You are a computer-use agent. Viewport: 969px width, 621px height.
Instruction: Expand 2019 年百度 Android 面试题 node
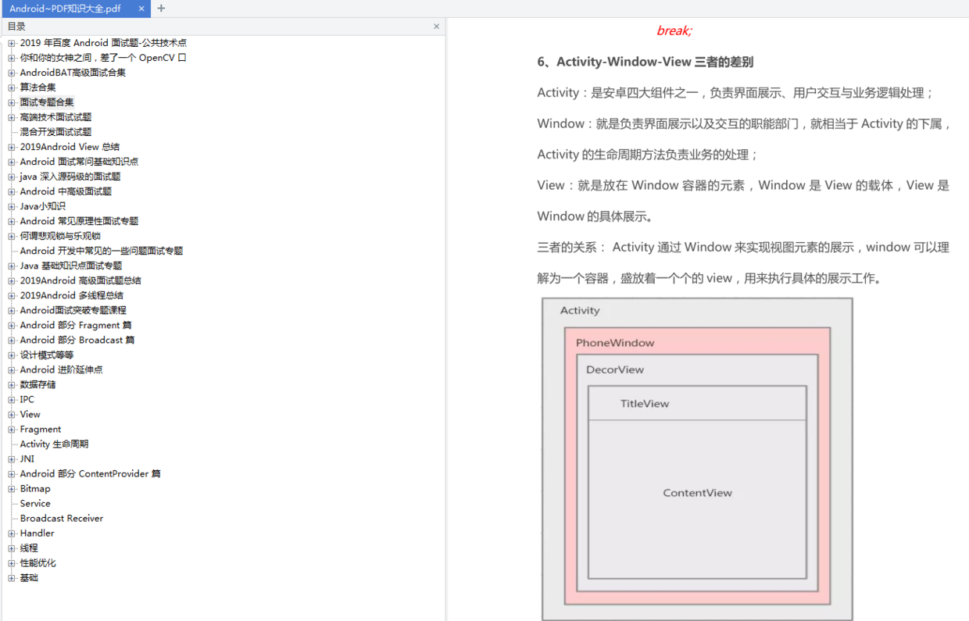click(12, 43)
